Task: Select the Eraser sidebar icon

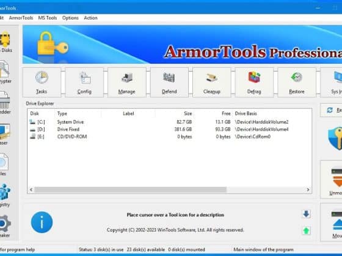Action: tap(5, 134)
